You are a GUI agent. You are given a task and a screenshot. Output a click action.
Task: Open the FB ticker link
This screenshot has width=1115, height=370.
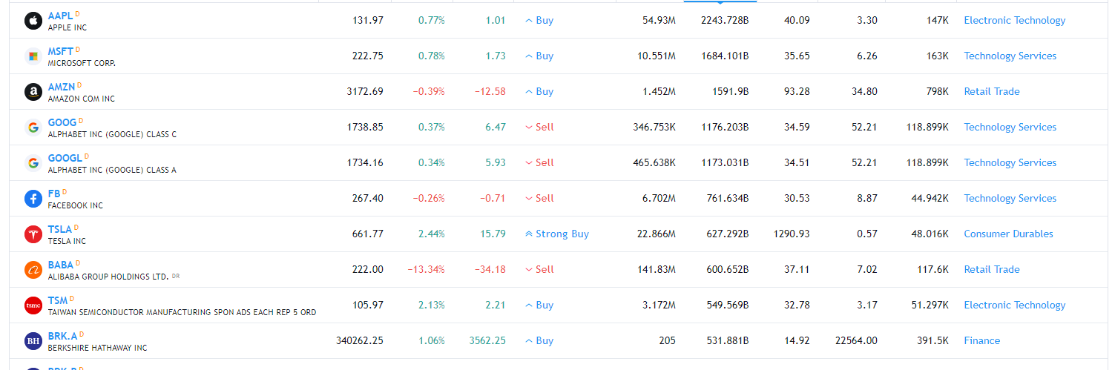(54, 194)
